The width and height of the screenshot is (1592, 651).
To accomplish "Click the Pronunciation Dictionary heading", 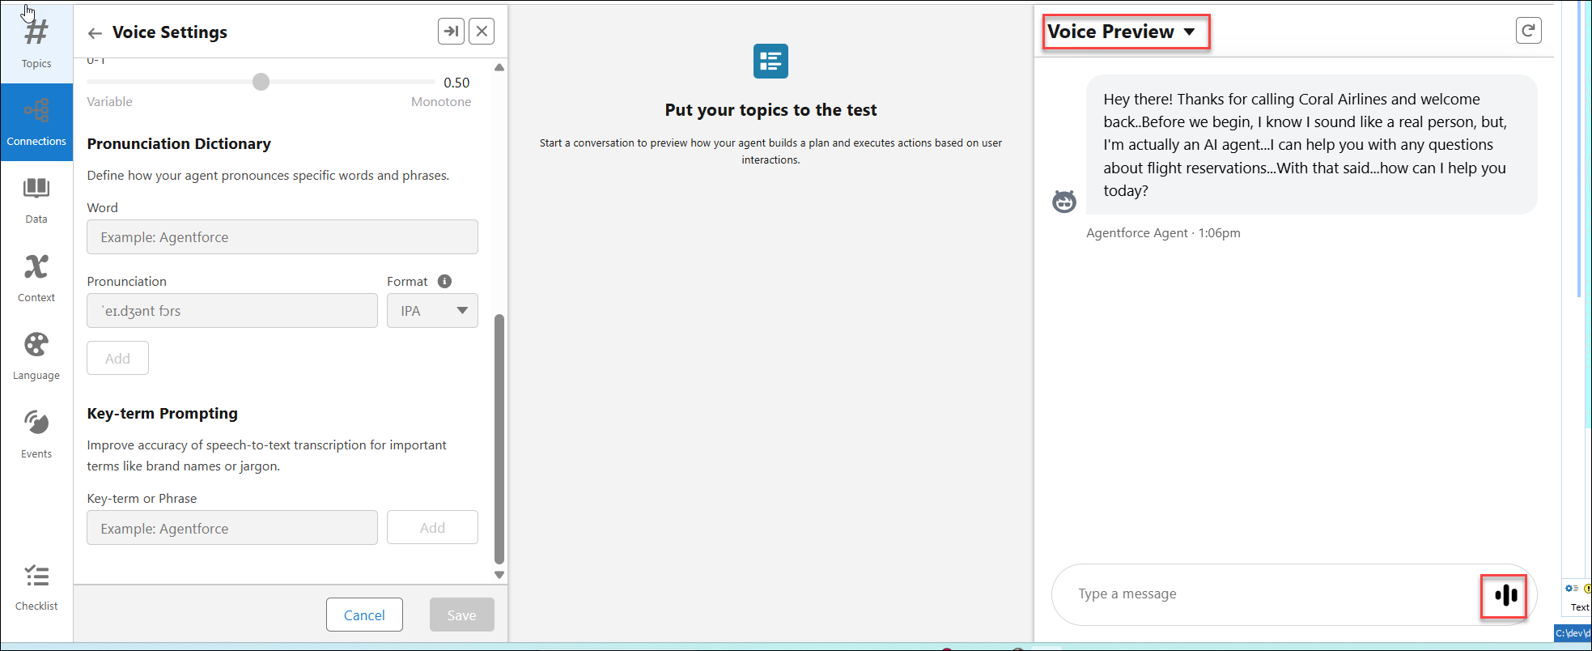I will [x=179, y=143].
